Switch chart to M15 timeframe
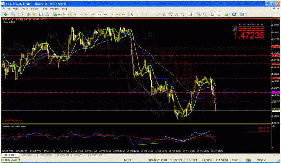 (x=87, y=14)
